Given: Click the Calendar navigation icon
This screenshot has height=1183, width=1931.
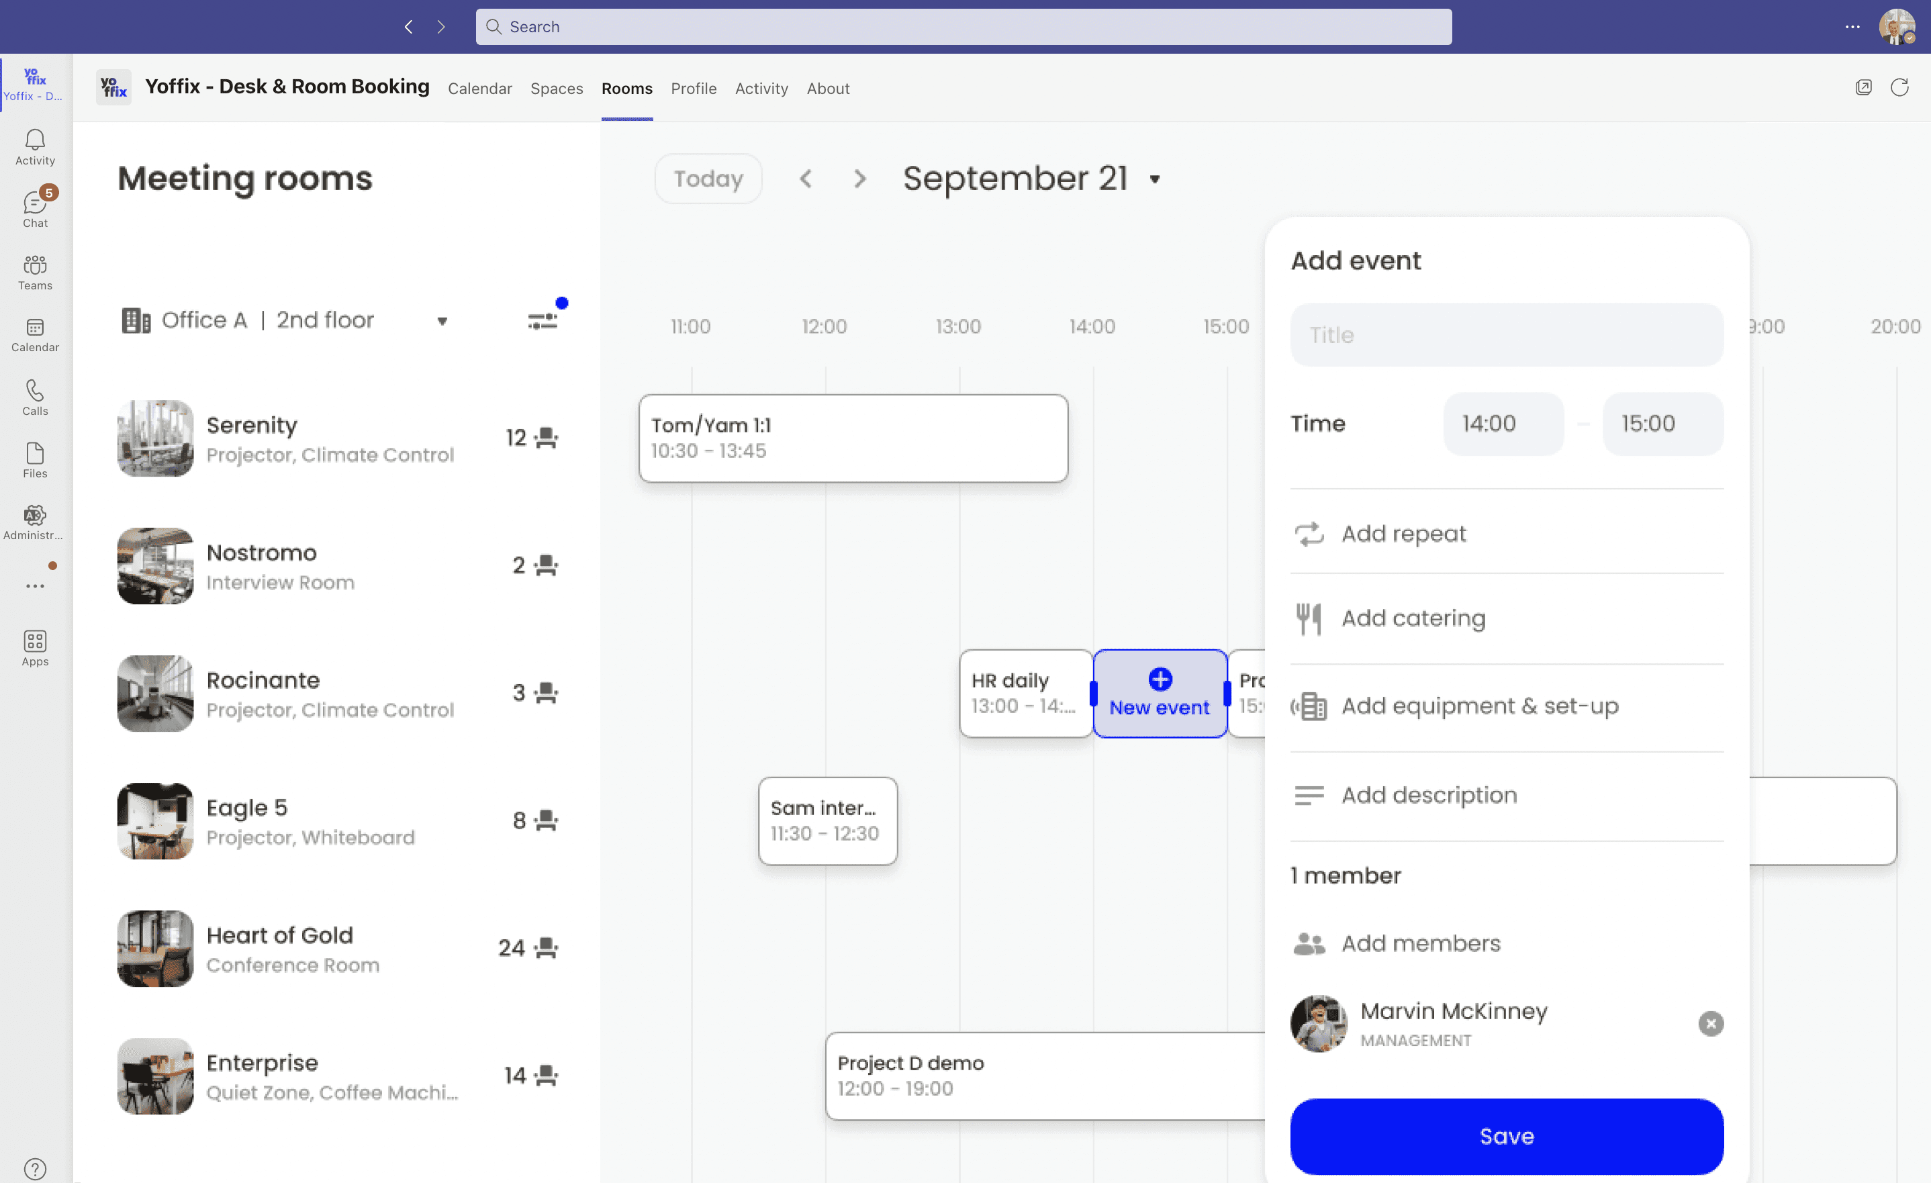Looking at the screenshot, I should click(x=34, y=327).
